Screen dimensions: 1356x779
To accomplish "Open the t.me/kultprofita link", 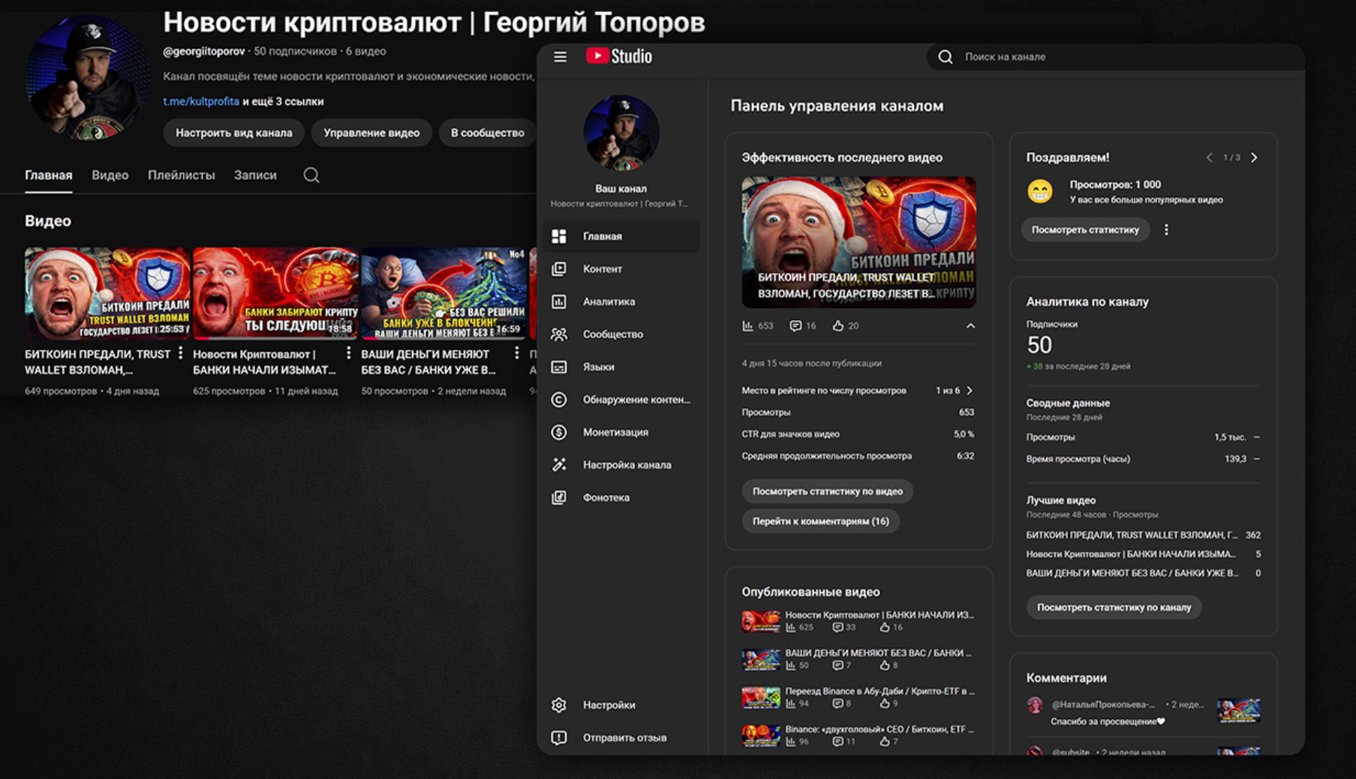I will click(x=200, y=101).
